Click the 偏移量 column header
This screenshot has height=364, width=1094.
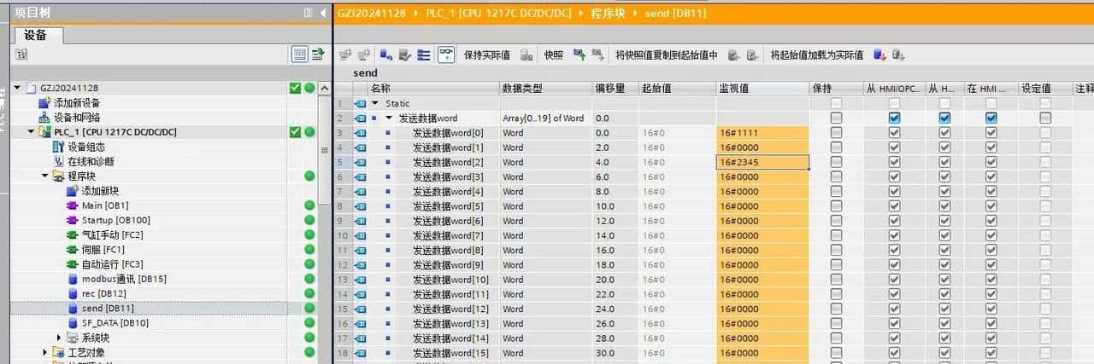[x=615, y=89]
